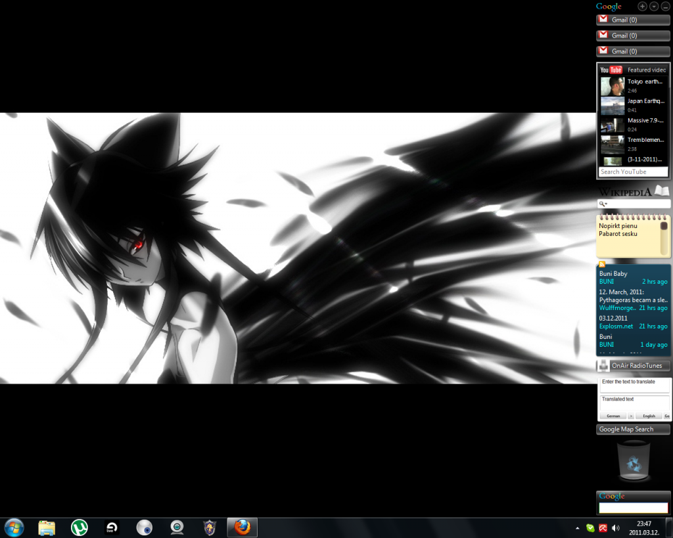Open the 'Tokyo earth...' video title
Viewport: 673px width, 538px height.
(x=645, y=81)
